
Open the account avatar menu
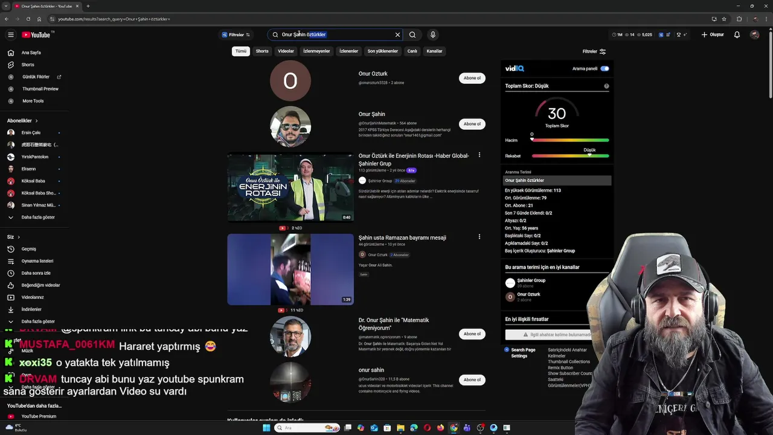[754, 34]
